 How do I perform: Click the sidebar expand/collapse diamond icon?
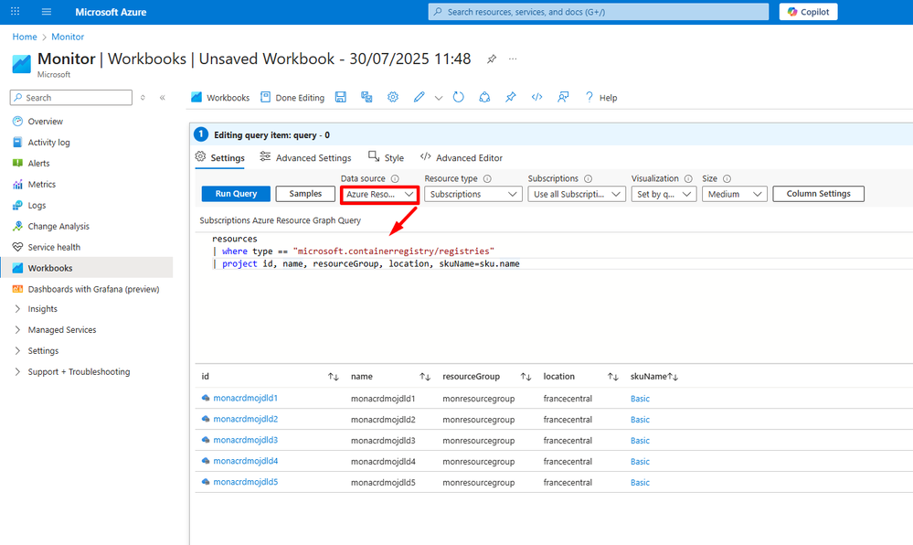(x=143, y=97)
